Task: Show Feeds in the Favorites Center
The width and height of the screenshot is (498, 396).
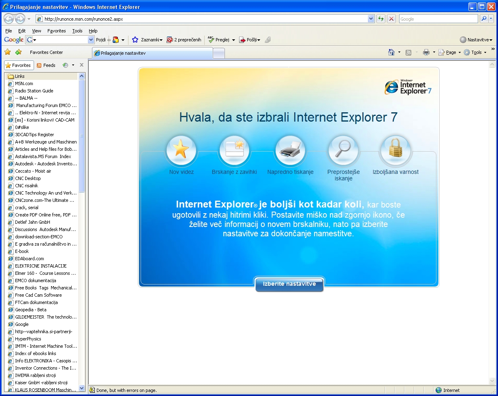Action: click(x=46, y=65)
